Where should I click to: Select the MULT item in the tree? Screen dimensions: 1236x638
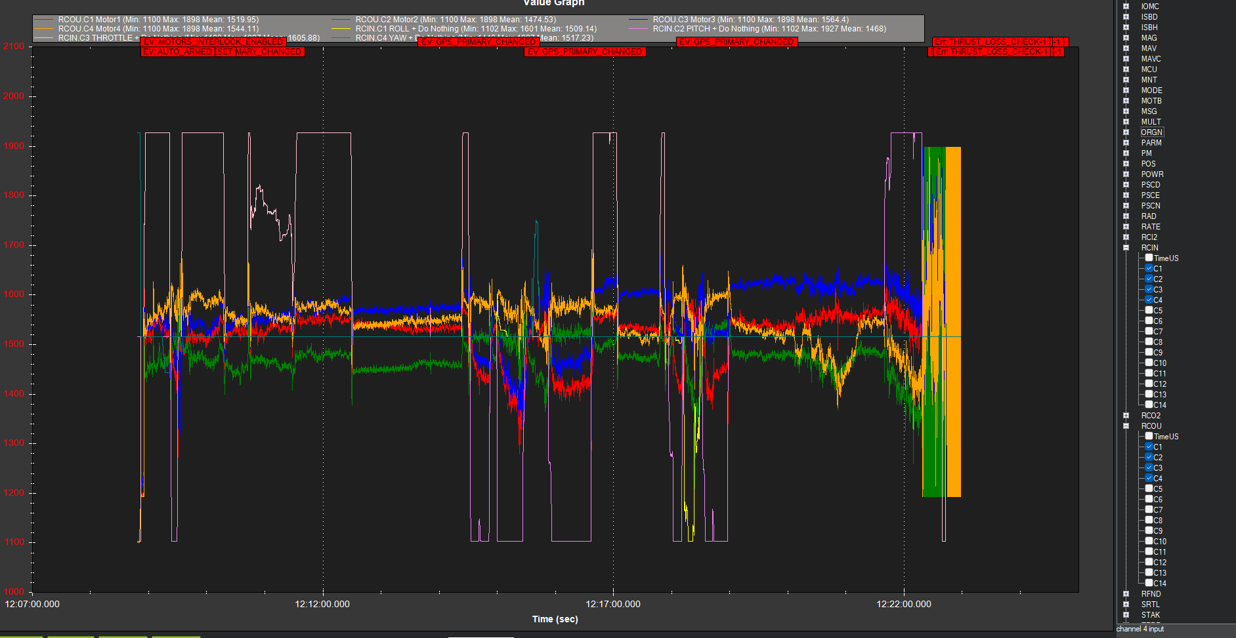pyautogui.click(x=1151, y=122)
